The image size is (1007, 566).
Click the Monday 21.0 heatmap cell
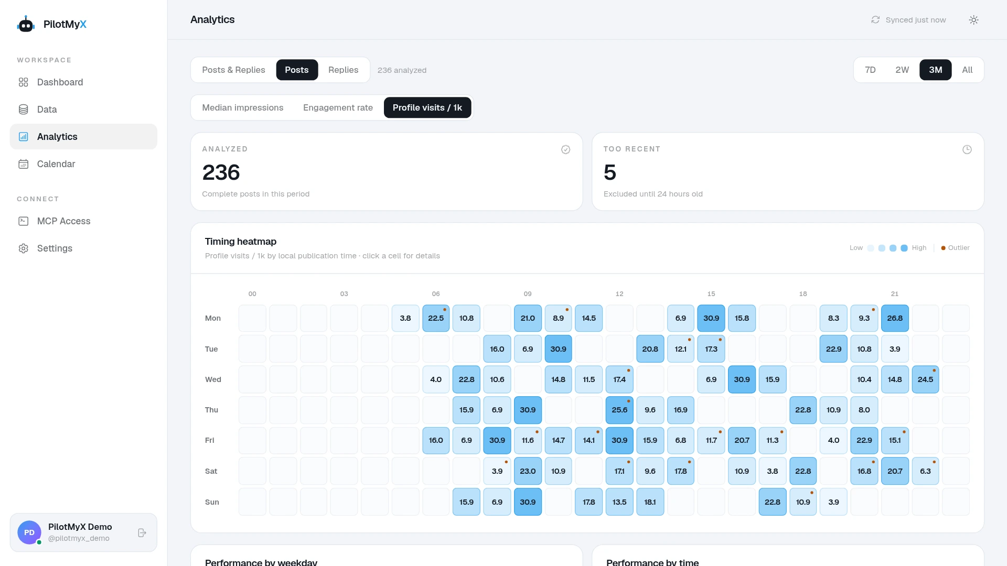pos(528,318)
